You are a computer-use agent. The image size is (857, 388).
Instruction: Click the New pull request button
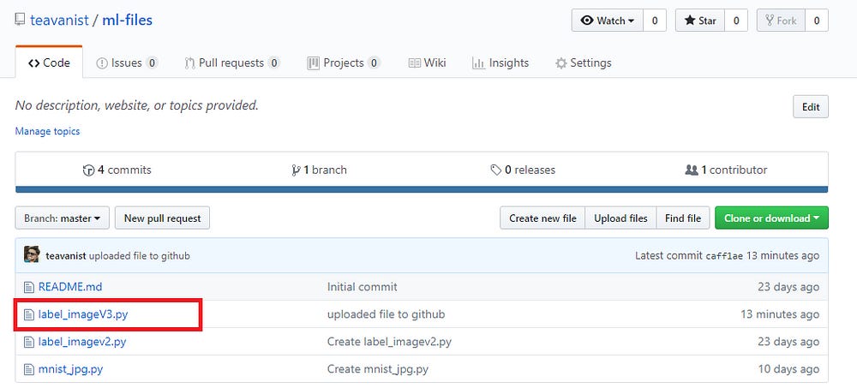(x=162, y=218)
